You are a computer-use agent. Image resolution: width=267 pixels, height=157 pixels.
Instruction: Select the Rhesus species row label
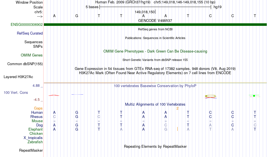point(37,117)
